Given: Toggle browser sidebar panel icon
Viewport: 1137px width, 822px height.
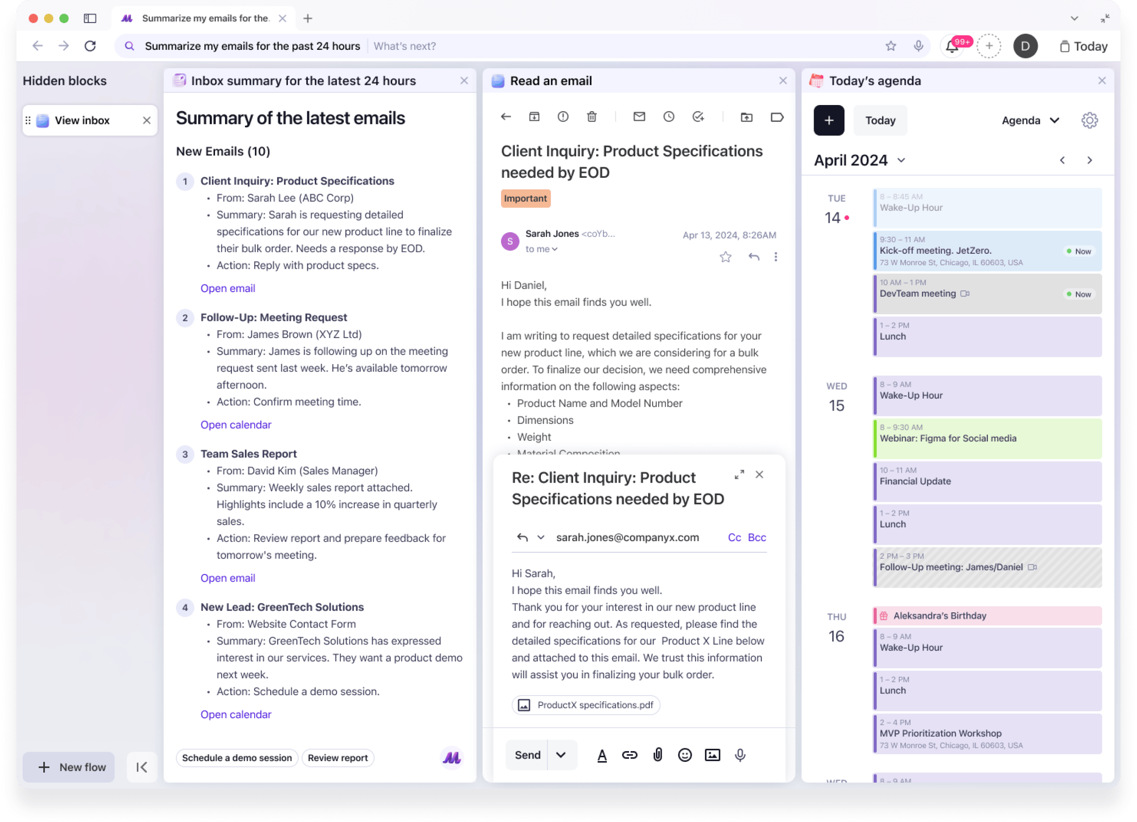Looking at the screenshot, I should coord(90,19).
